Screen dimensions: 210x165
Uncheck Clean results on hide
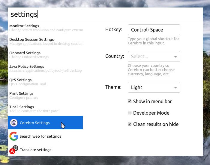click(x=130, y=124)
